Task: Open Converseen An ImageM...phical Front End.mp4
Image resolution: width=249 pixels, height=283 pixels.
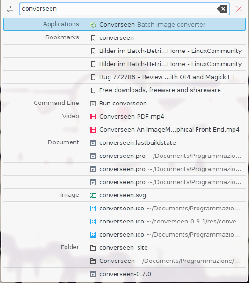Action: (x=124, y=130)
